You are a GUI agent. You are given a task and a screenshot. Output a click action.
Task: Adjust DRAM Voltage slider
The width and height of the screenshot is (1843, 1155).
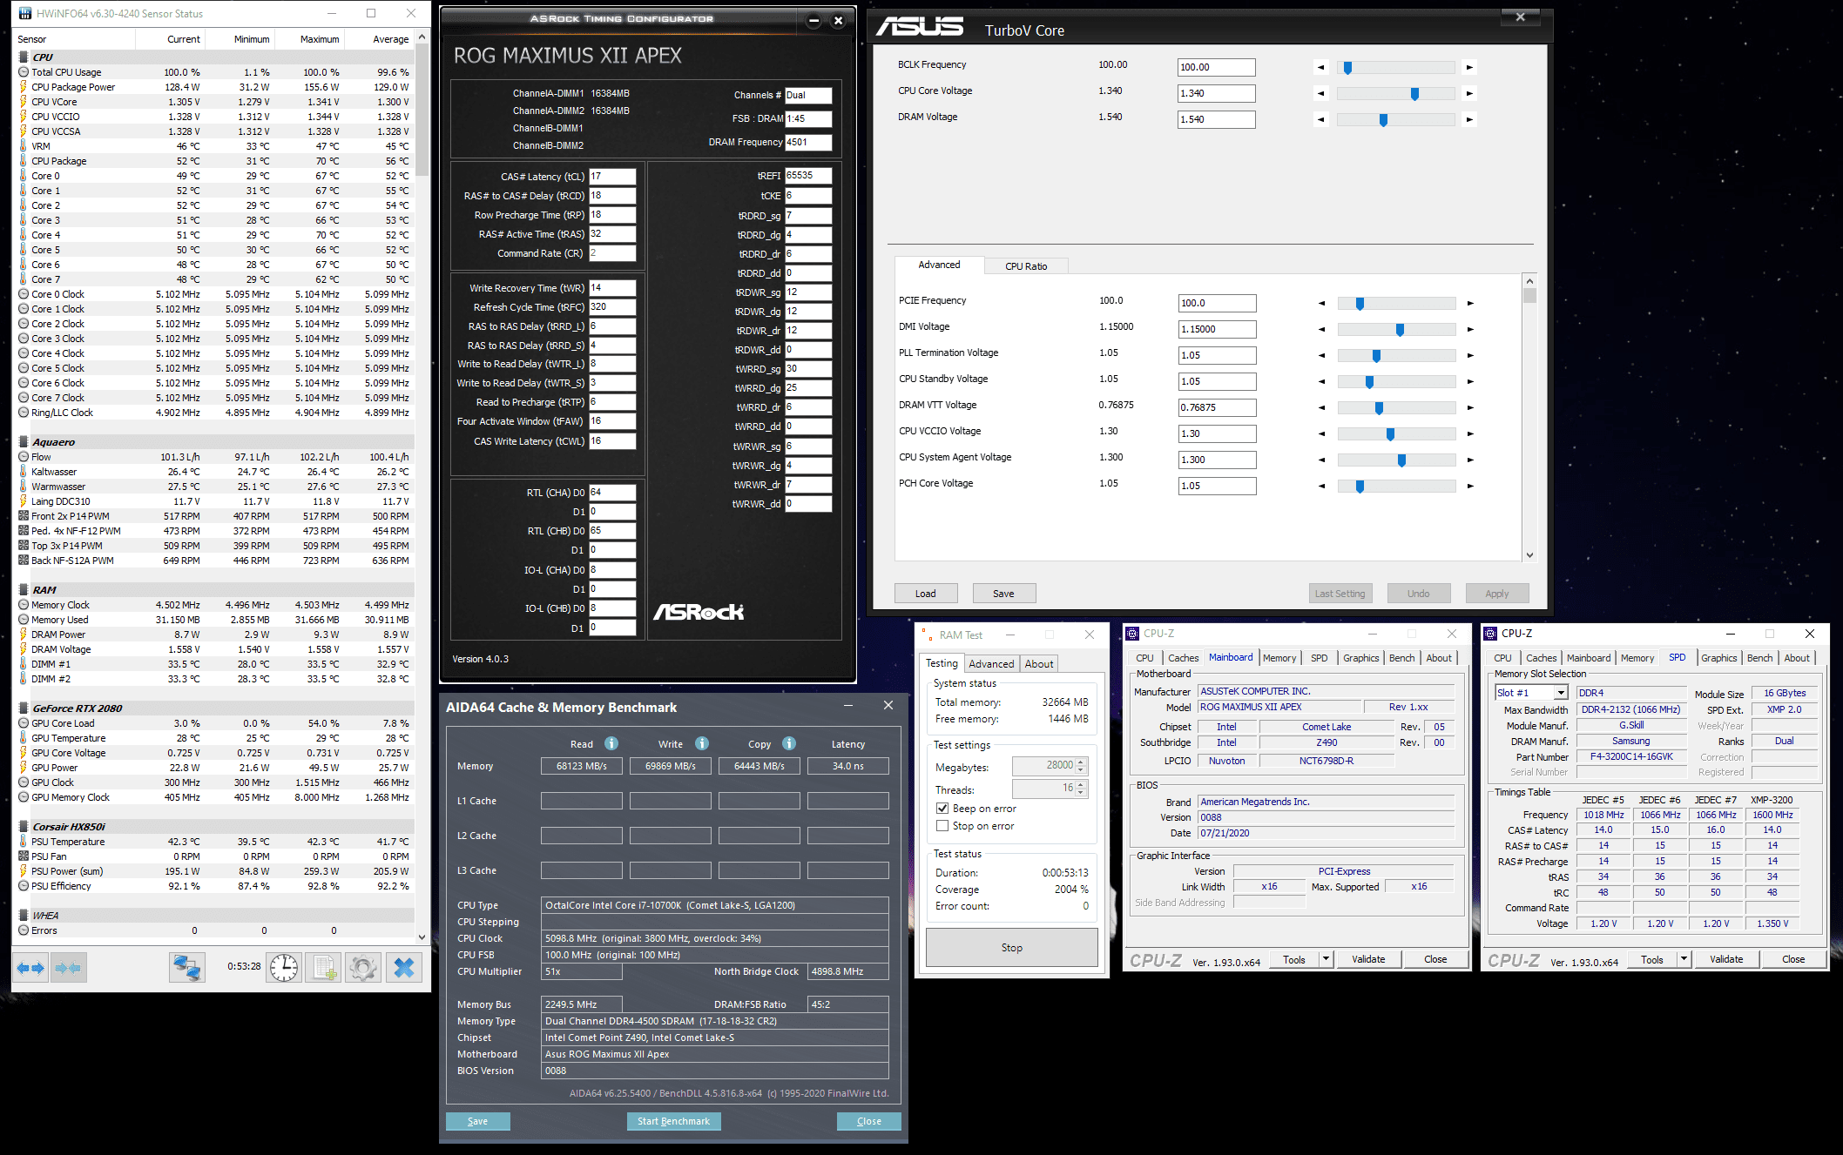tap(1383, 120)
